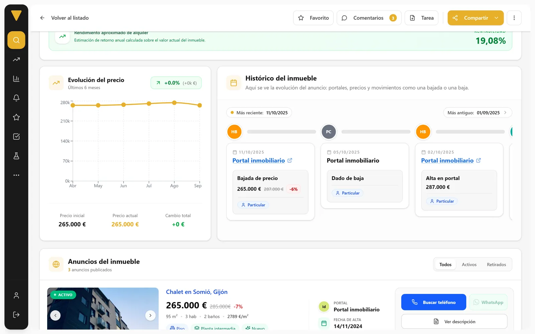Click the +0.0% price change badge
The image size is (535, 334).
click(x=176, y=83)
